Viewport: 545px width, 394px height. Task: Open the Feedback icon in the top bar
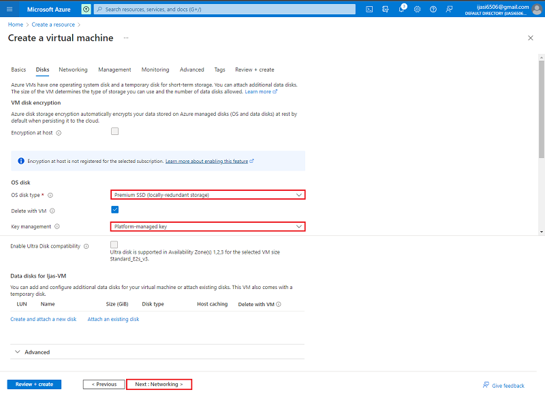449,10
